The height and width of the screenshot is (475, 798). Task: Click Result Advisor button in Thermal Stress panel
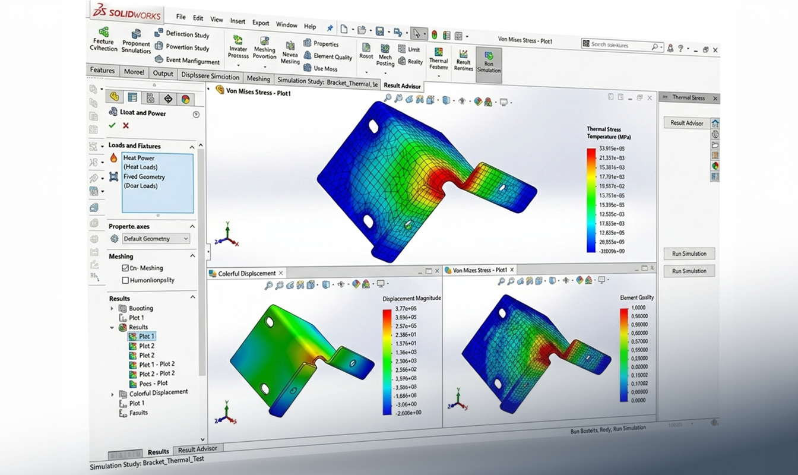tap(686, 123)
